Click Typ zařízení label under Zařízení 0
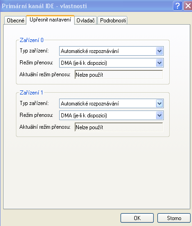Viewport: 192px width, 226px height. coord(34,51)
